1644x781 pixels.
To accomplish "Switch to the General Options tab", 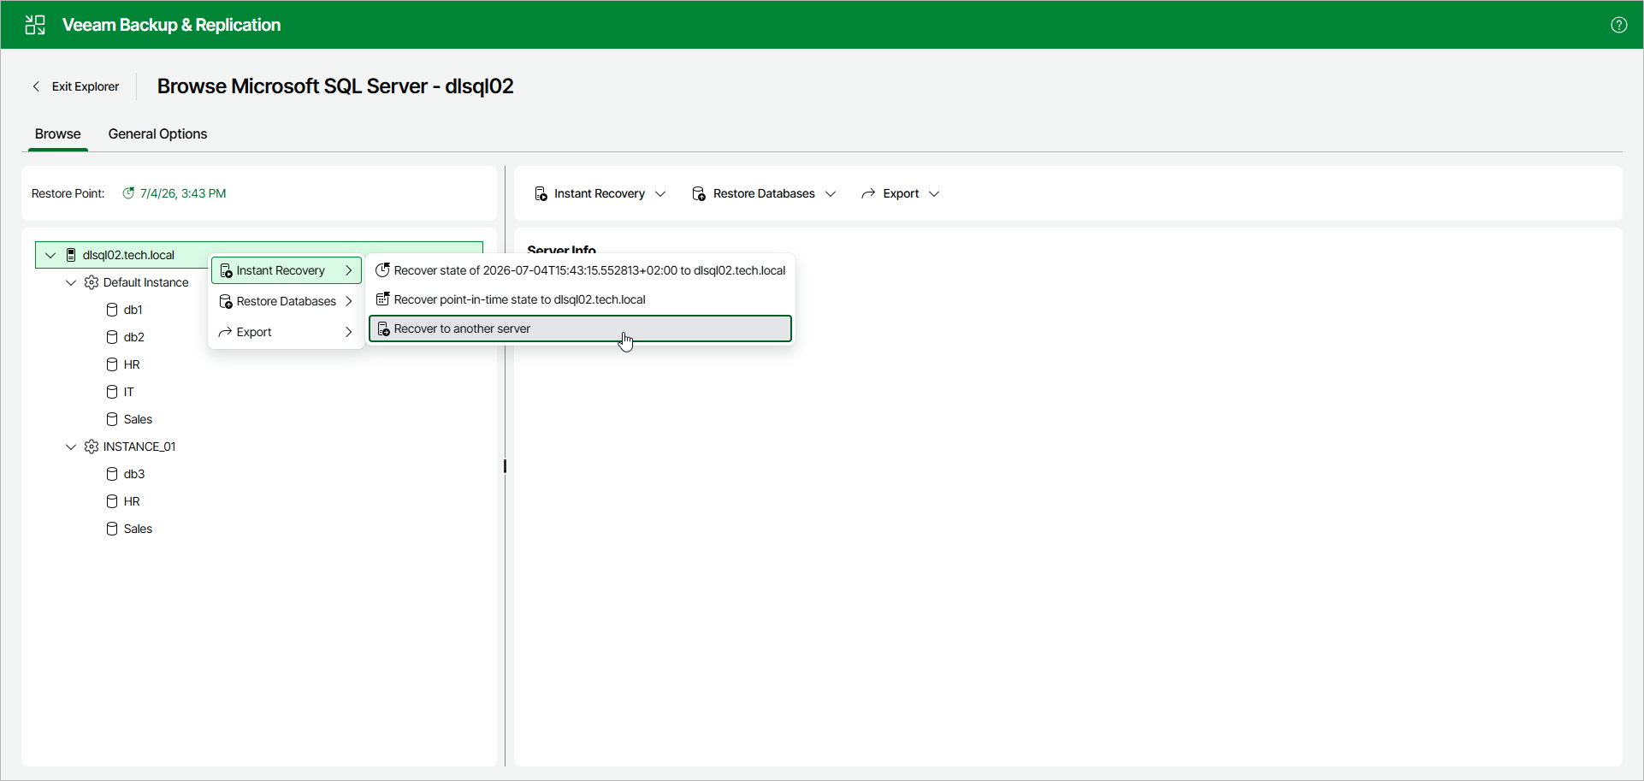I will coord(157,134).
